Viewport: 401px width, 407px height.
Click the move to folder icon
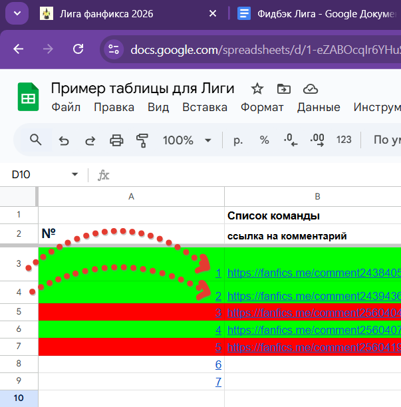(284, 89)
